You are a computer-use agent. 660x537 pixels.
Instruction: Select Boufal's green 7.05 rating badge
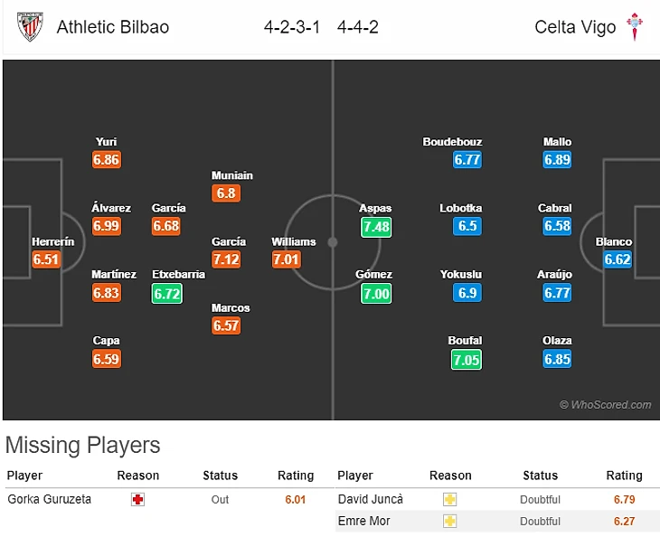pyautogui.click(x=467, y=359)
